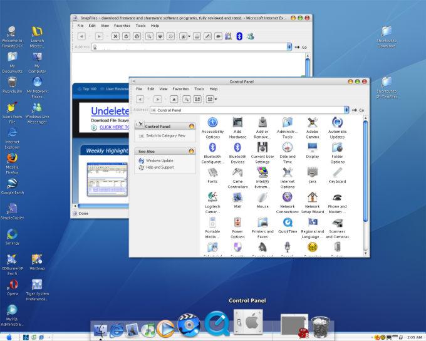
Task: Open File menu in Control Panel
Action: (139, 89)
